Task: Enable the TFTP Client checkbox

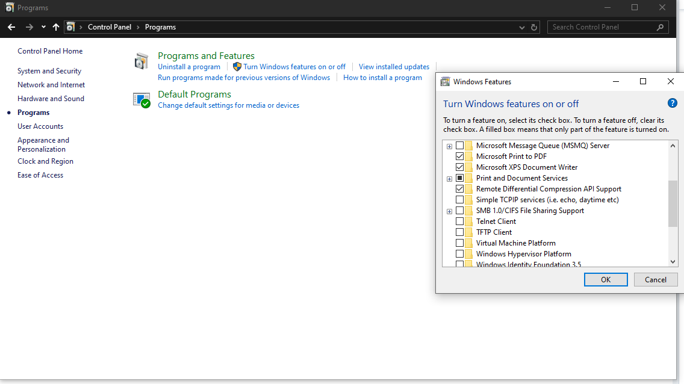Action: tap(460, 232)
